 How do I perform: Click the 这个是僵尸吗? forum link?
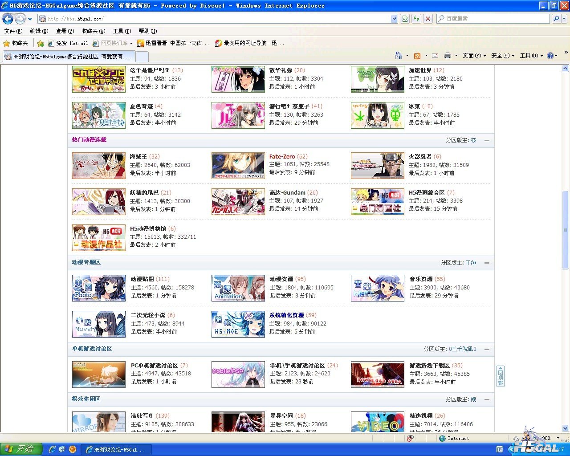150,70
